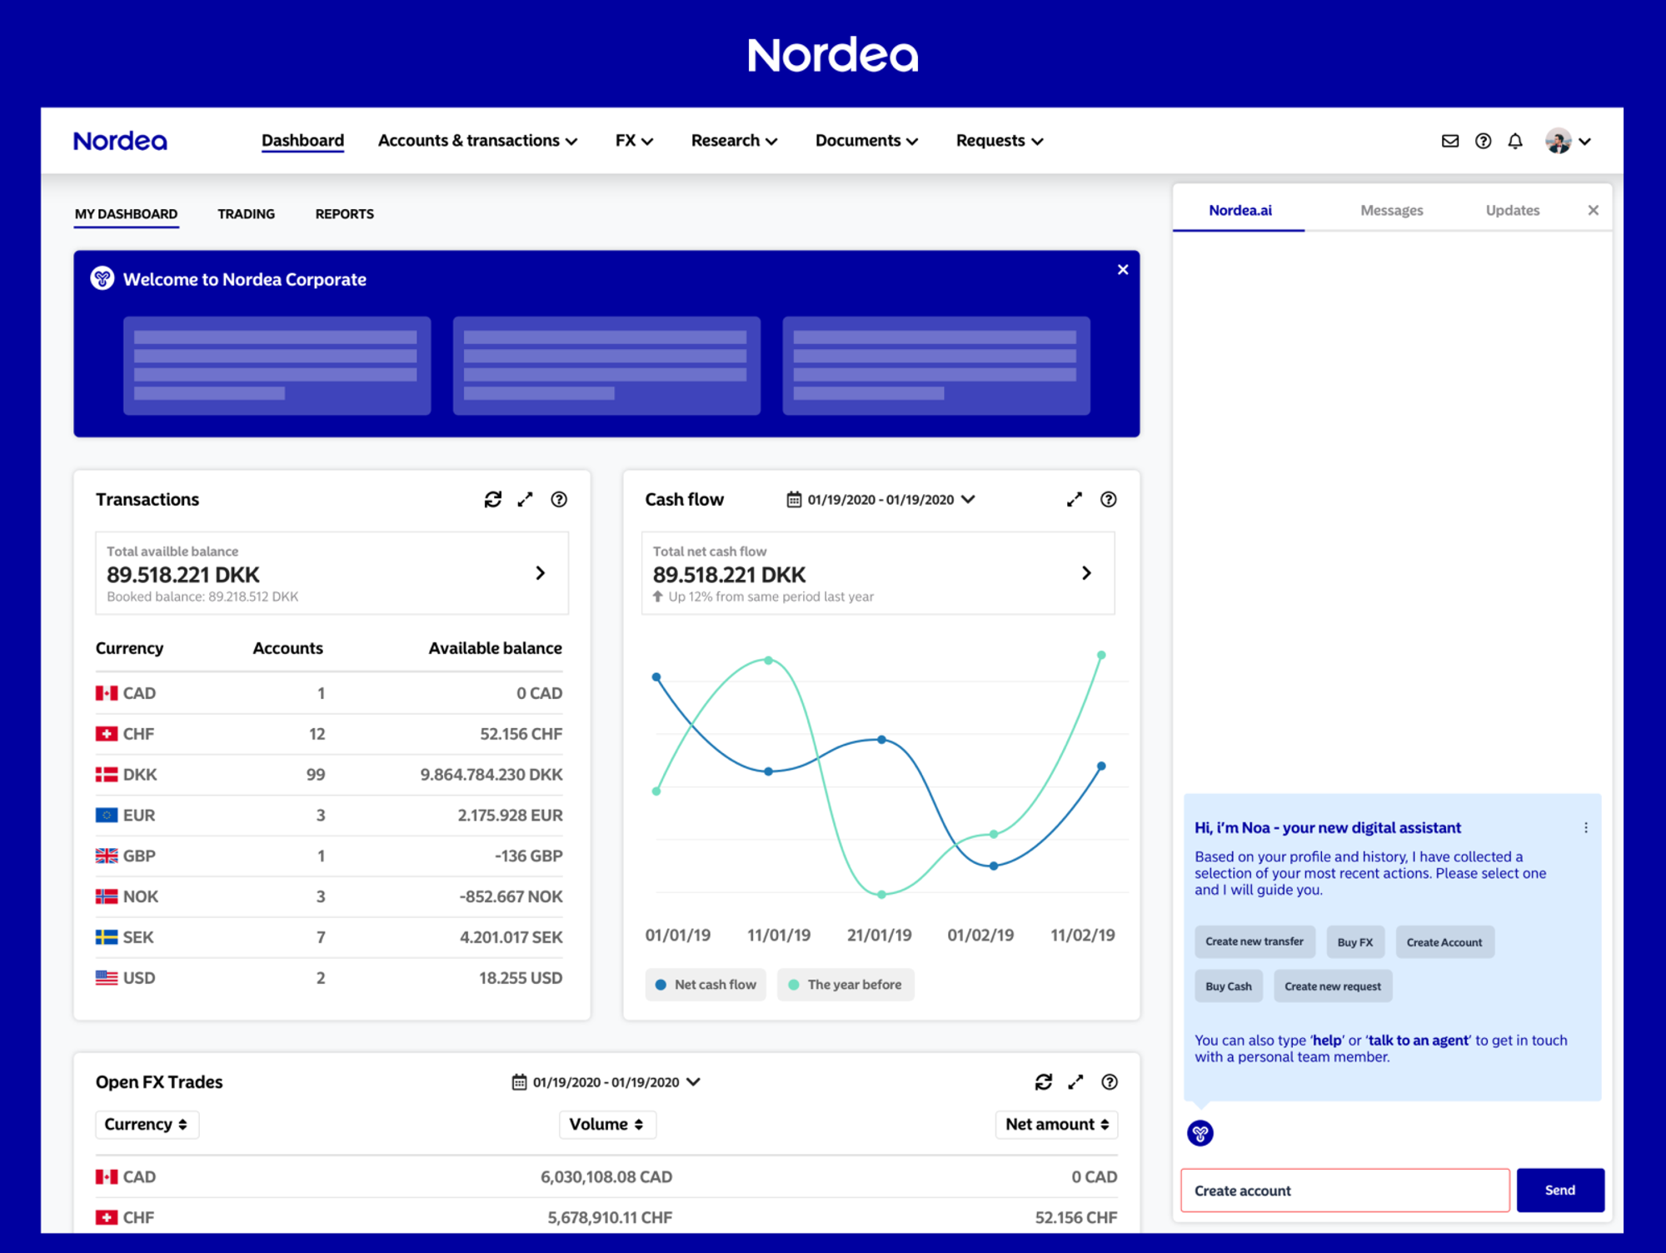Open the profile dropdown chevron
The image size is (1666, 1253).
click(1585, 142)
